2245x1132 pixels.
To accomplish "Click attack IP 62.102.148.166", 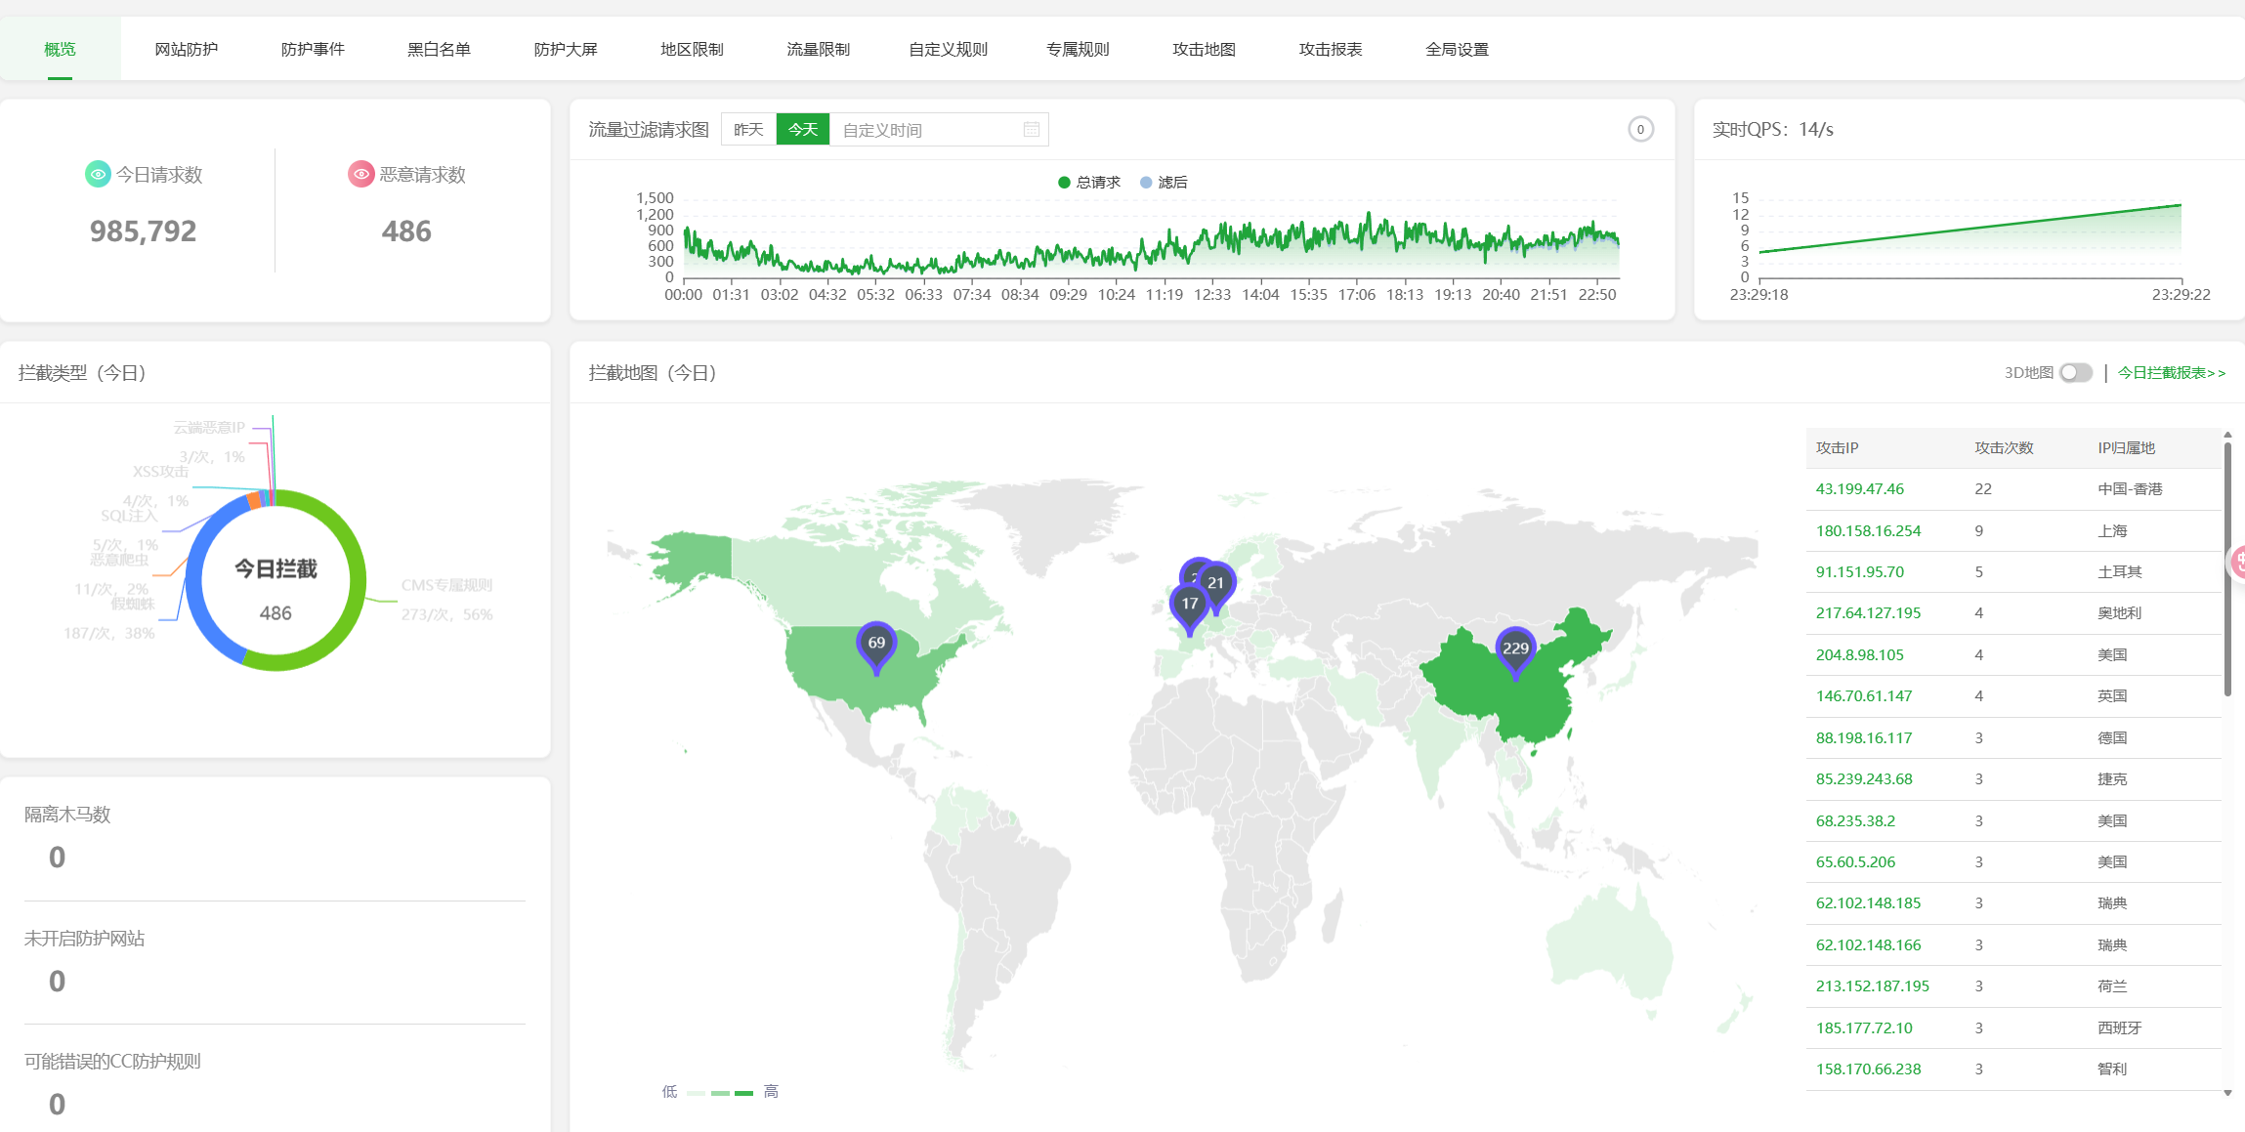I will [x=1868, y=945].
